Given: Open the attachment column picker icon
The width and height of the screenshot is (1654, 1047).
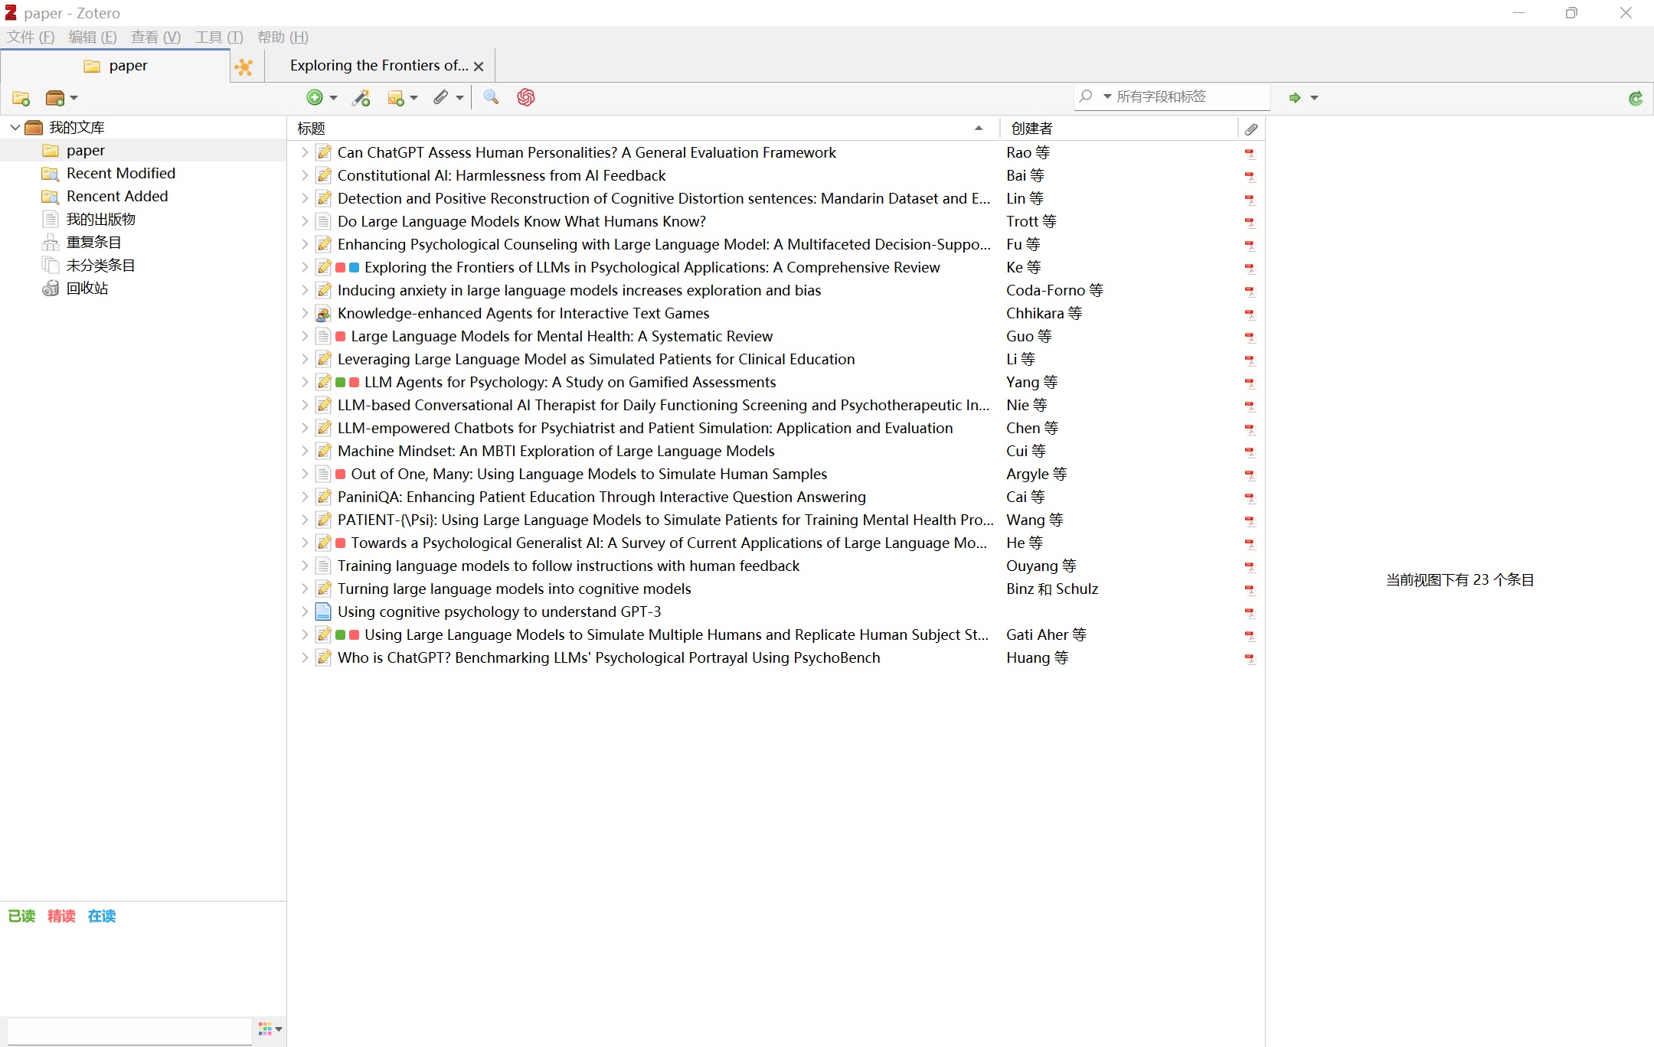Looking at the screenshot, I should point(1251,128).
